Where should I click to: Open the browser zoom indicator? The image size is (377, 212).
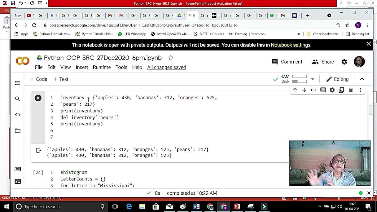click(x=338, y=25)
